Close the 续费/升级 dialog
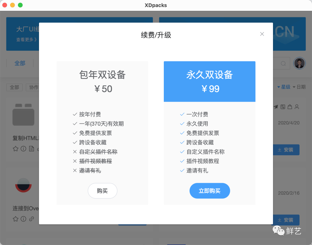The height and width of the screenshot is (245, 312). click(x=262, y=34)
